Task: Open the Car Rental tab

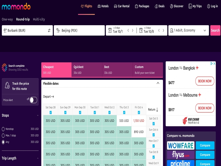Action: point(122,6)
